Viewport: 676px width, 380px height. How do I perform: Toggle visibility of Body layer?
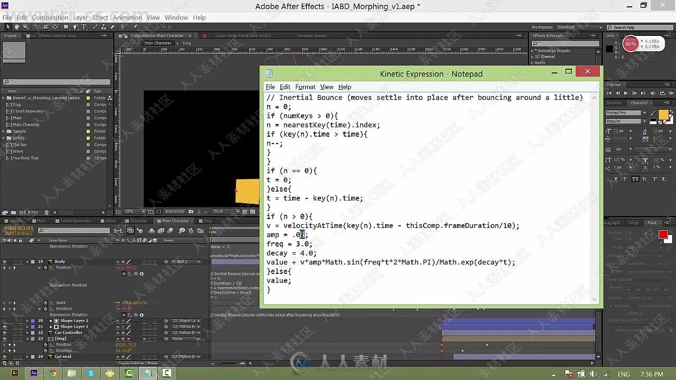[x=5, y=262]
